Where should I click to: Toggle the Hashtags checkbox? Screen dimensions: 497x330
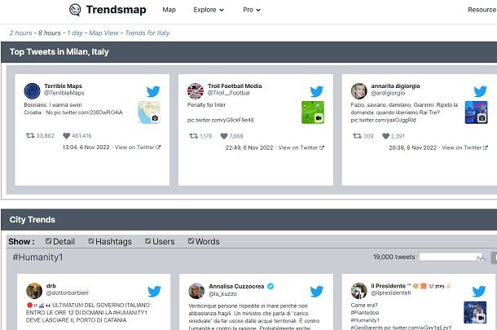click(x=91, y=241)
